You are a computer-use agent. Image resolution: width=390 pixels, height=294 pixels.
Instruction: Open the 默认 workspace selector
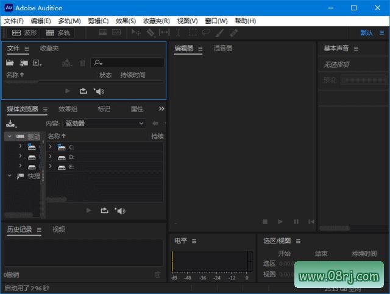[367, 33]
